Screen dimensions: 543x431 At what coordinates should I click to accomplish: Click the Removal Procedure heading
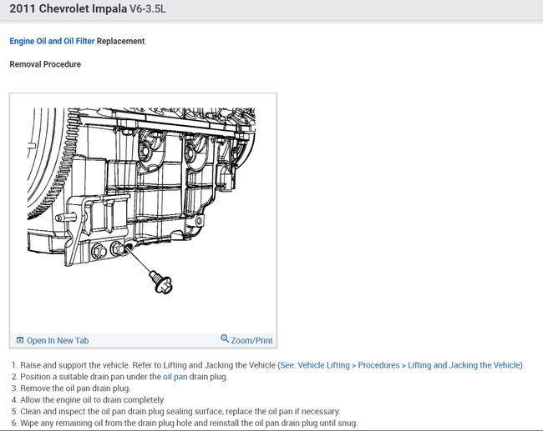coord(45,64)
